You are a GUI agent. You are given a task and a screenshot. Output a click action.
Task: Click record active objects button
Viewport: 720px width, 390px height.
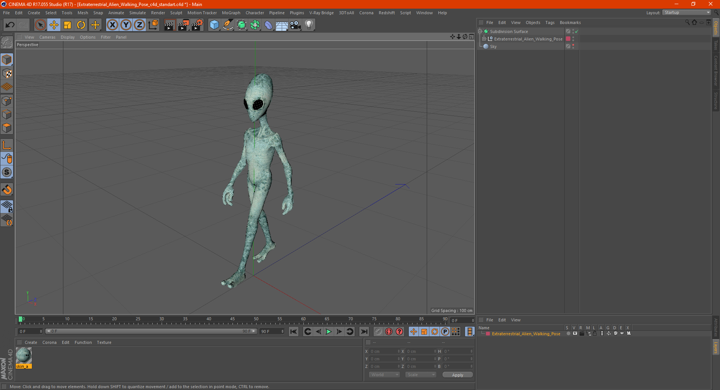(378, 331)
